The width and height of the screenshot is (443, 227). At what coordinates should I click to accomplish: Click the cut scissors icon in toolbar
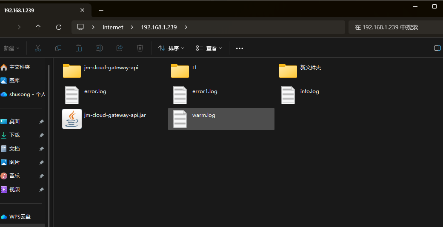tap(38, 48)
